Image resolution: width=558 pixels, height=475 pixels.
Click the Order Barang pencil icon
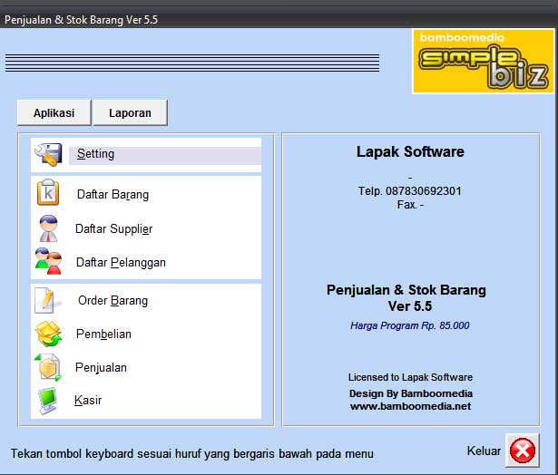[47, 300]
